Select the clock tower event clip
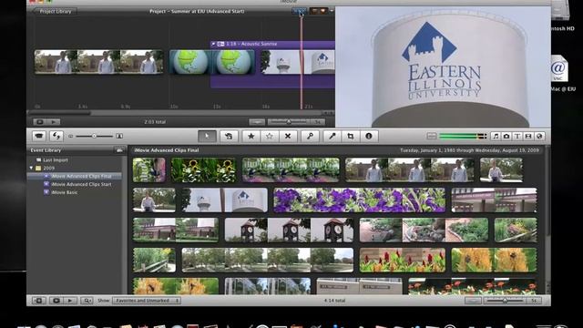The height and width of the screenshot is (328, 583). coord(289,231)
